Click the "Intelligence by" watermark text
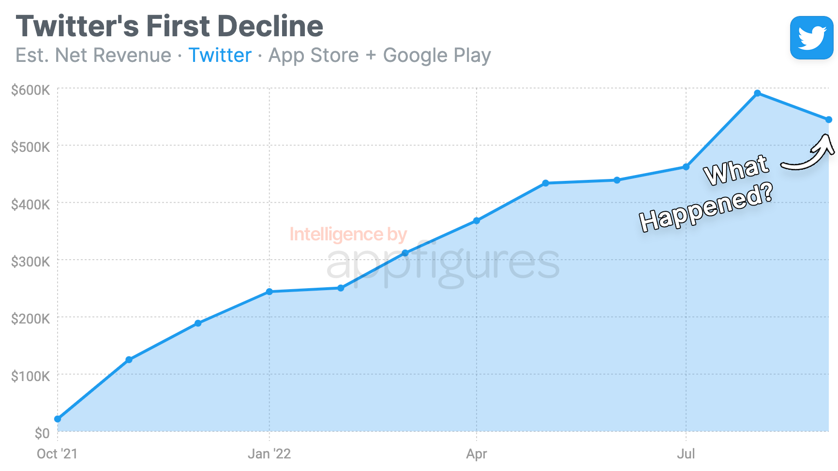The width and height of the screenshot is (838, 471). pyautogui.click(x=348, y=234)
